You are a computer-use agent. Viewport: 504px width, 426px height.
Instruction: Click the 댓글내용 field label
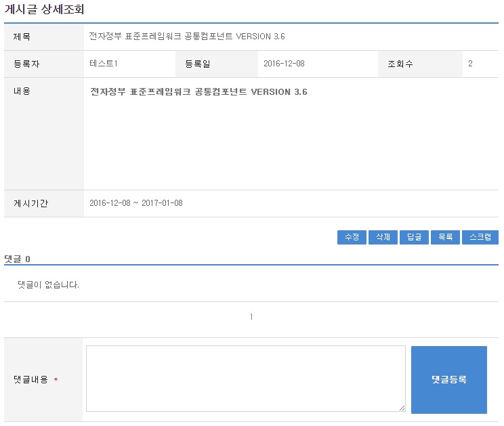click(30, 380)
